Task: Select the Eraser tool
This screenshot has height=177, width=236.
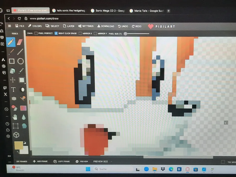Action: pos(20,42)
